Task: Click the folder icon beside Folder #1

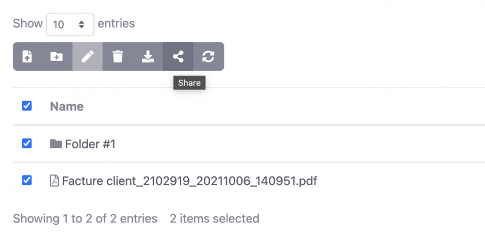Action: pos(56,144)
